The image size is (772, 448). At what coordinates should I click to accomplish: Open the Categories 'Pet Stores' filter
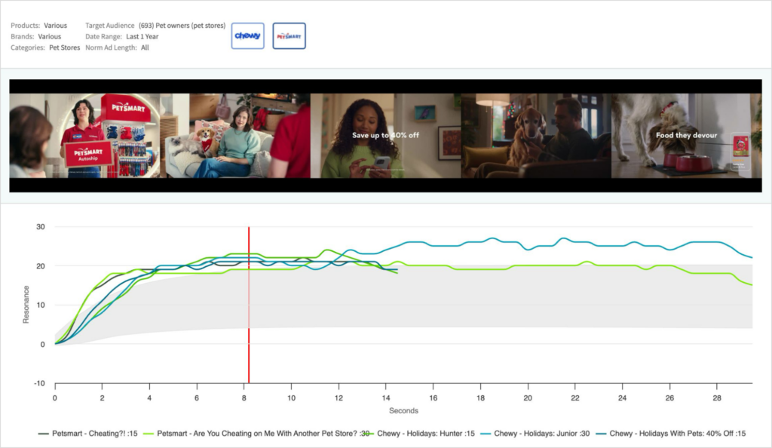click(x=64, y=48)
